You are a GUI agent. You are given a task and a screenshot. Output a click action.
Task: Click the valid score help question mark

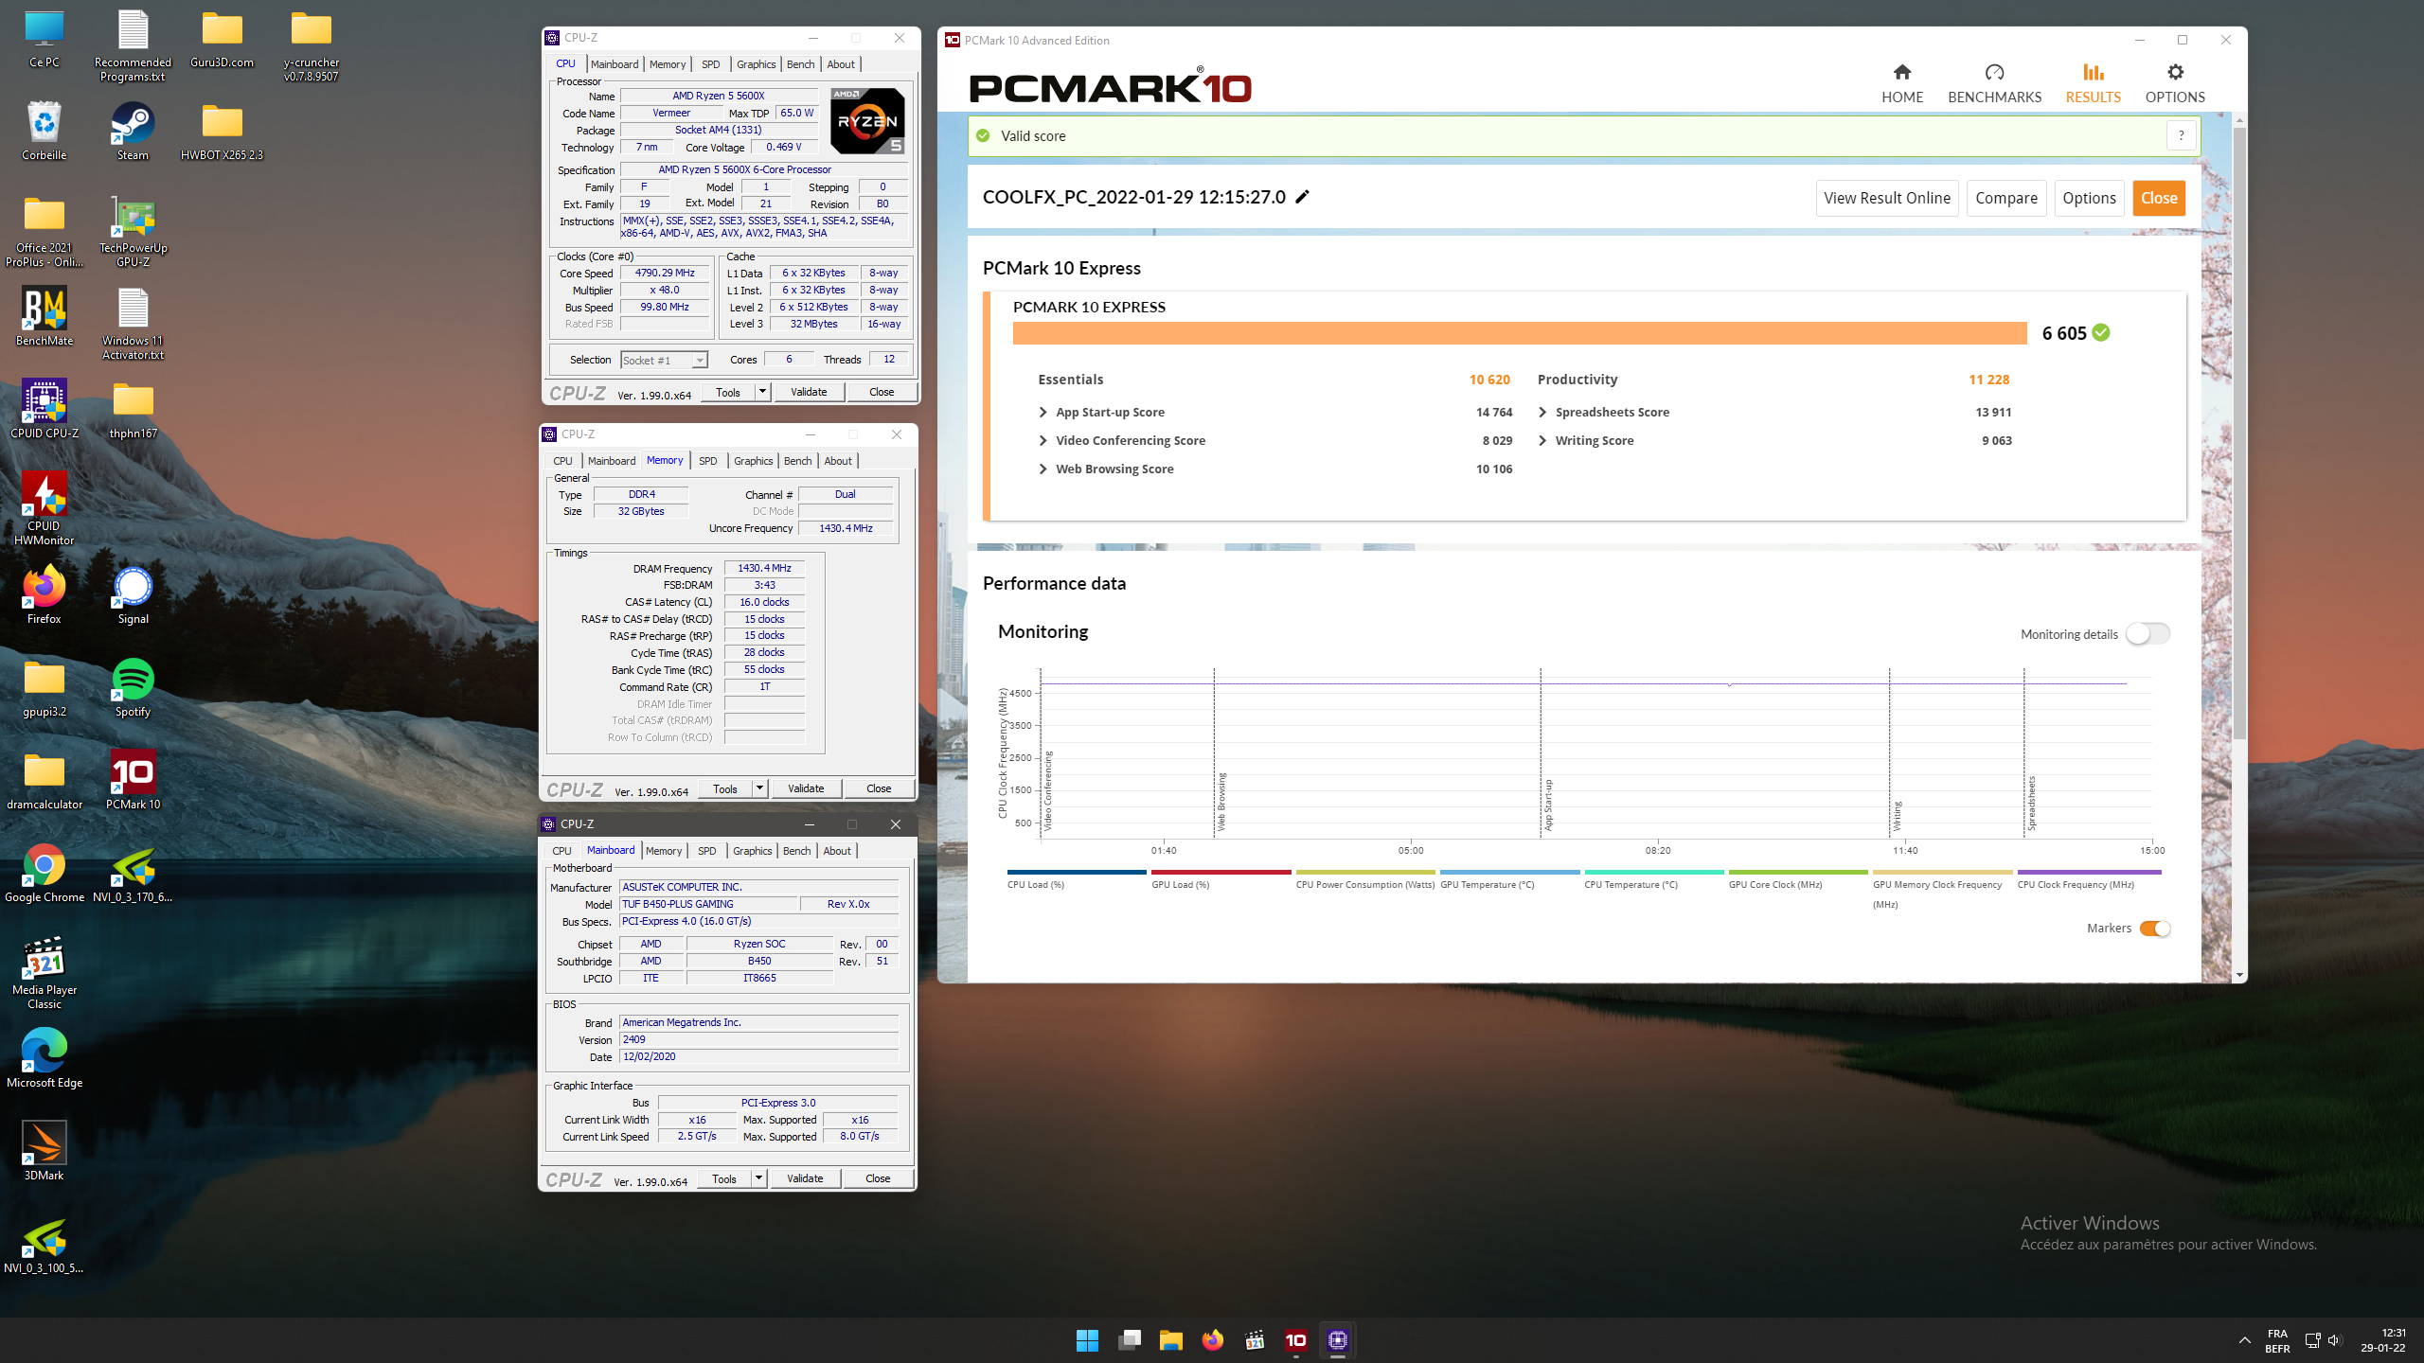click(x=2181, y=135)
